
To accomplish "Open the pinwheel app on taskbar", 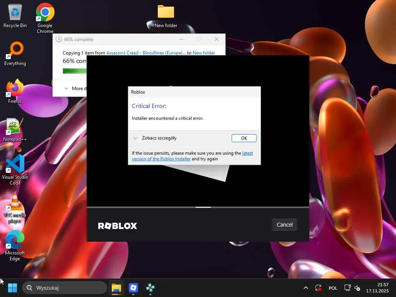I will (x=150, y=288).
